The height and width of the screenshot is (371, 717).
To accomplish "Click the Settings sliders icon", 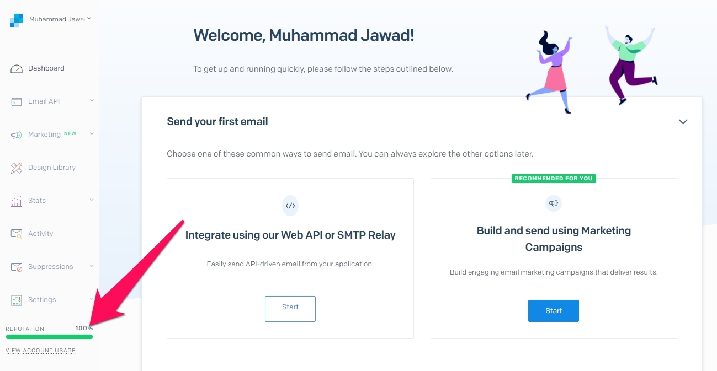I will click(17, 300).
